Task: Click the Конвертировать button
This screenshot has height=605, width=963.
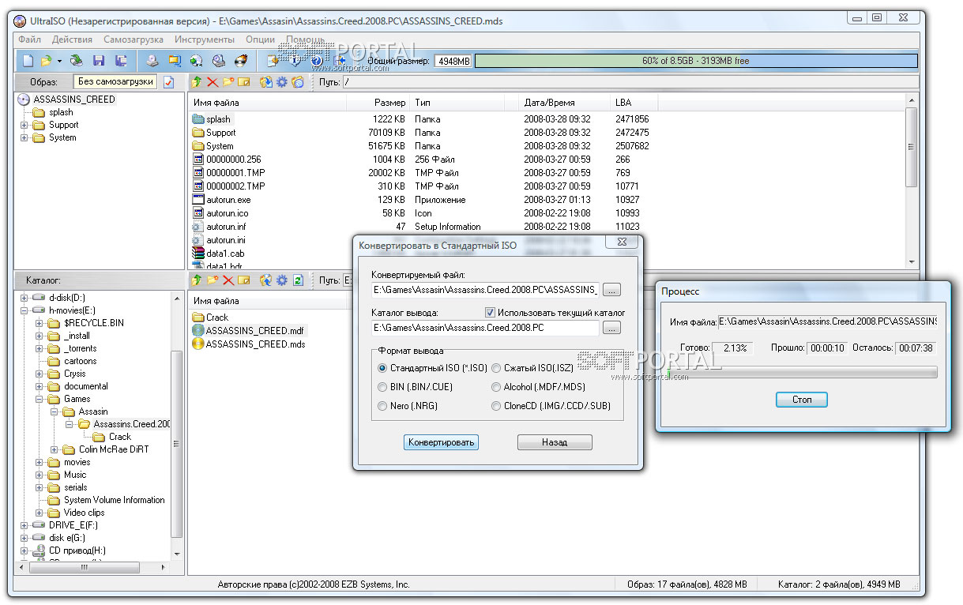Action: coord(441,442)
